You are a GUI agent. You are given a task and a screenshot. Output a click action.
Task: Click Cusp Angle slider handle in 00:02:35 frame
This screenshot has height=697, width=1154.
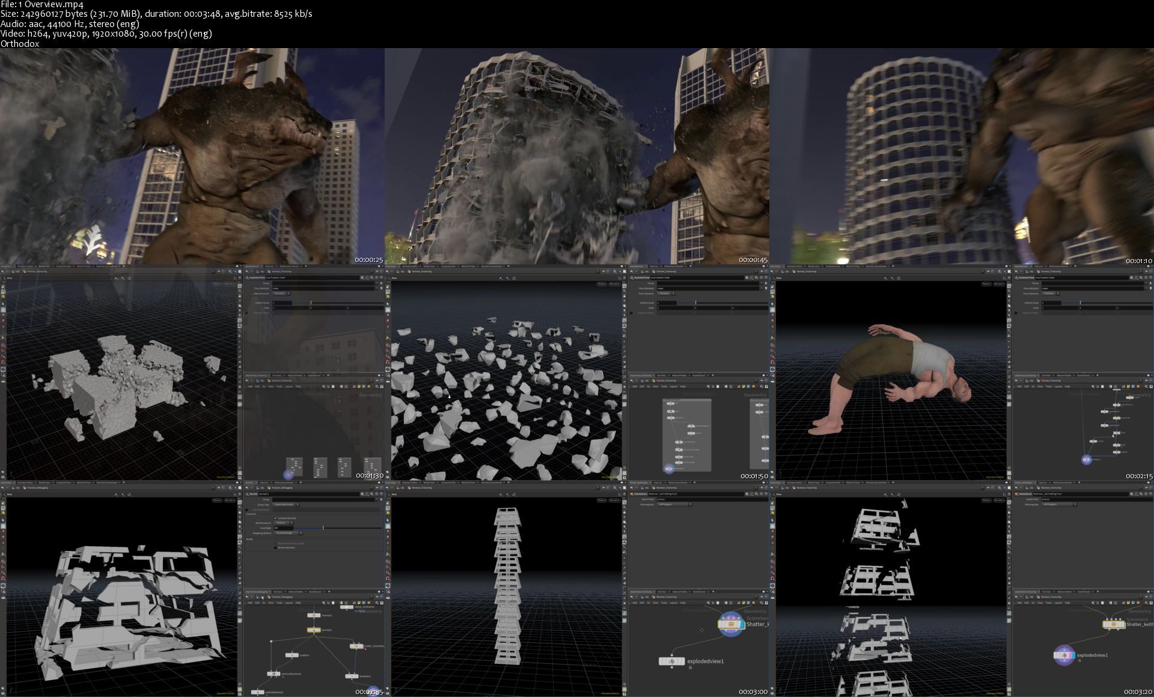[x=323, y=528]
